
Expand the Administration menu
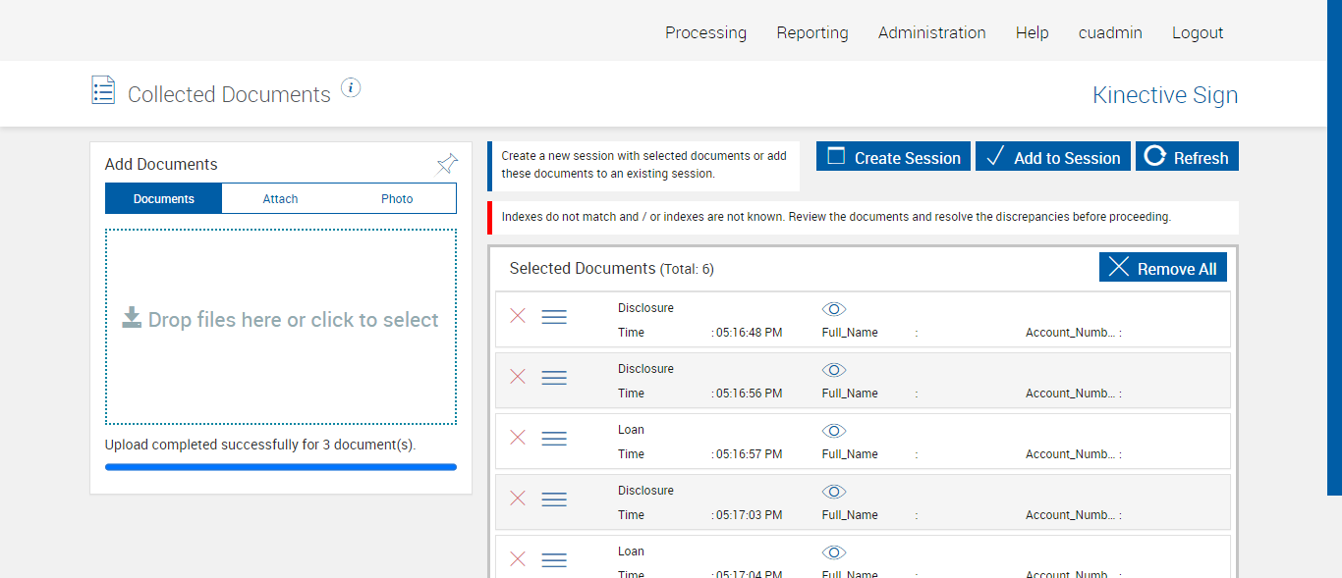(931, 32)
